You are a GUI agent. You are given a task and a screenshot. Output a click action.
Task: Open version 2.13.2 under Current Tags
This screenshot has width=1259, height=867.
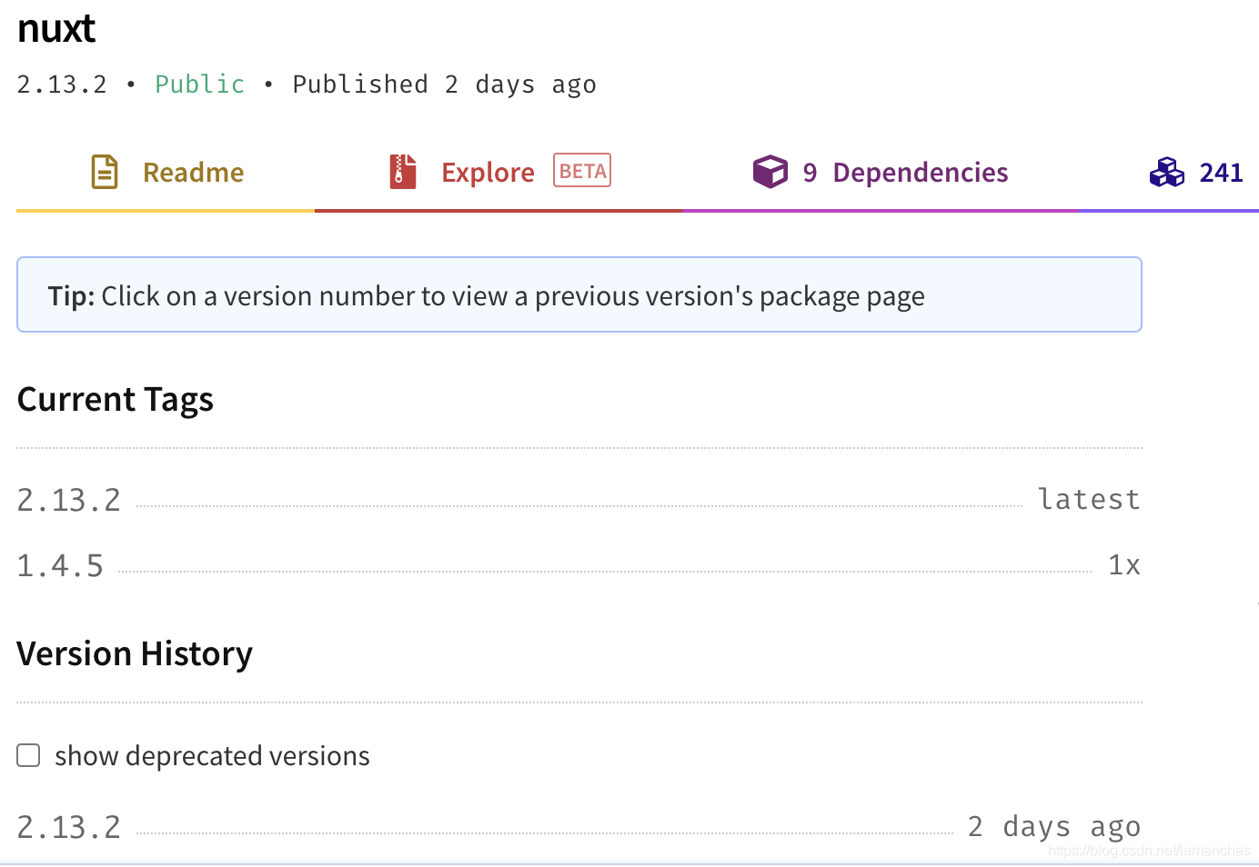point(69,501)
